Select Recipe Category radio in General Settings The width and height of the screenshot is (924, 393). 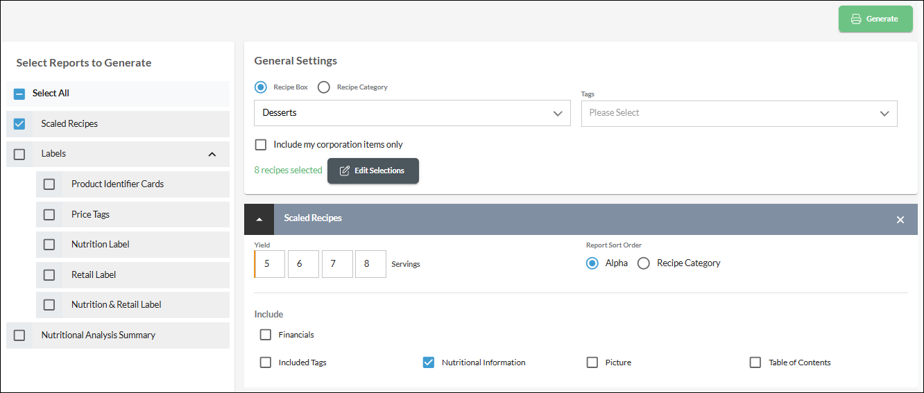point(324,87)
